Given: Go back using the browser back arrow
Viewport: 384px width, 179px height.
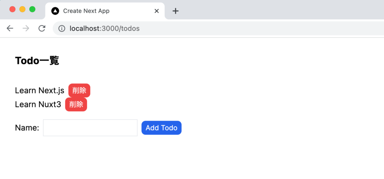Looking at the screenshot, I should click(10, 28).
